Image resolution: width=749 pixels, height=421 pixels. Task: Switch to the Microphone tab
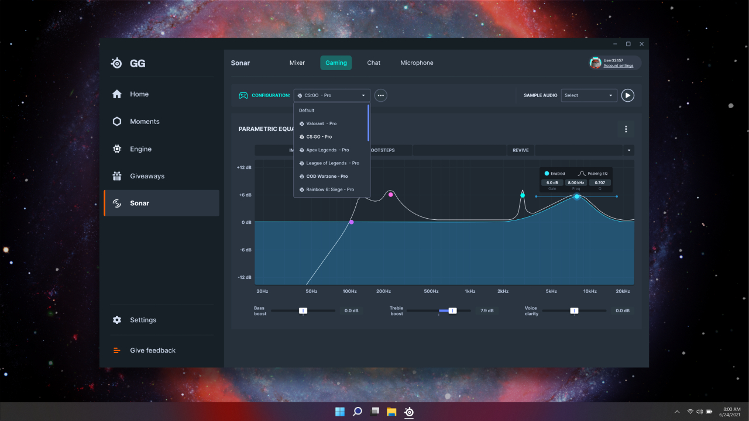tap(417, 63)
